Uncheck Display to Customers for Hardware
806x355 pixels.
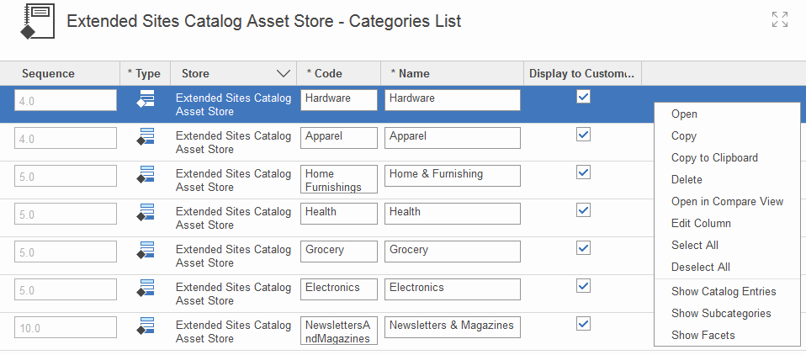pos(583,97)
